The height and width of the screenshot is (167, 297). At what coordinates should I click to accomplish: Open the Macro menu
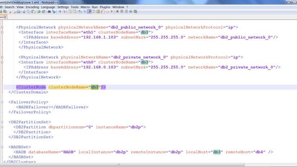85,7
